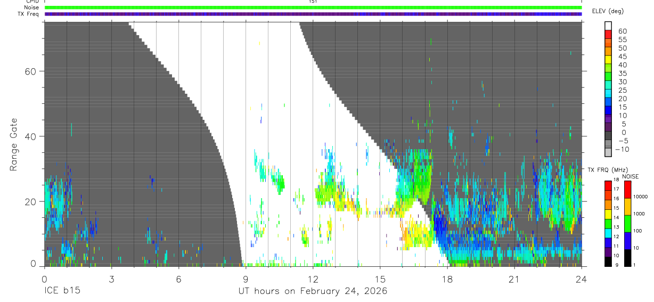Viewport: 654px width, 302px height.
Task: Click the '0' hour tick on the UT axis
Action: [44, 279]
